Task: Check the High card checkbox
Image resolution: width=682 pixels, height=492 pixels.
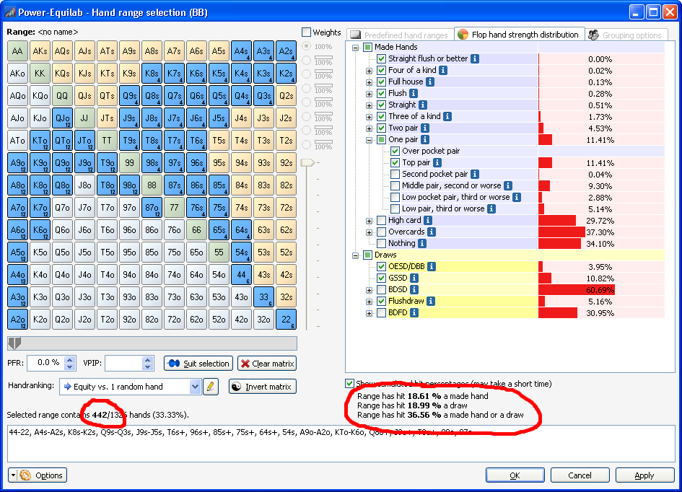Action: 382,220
